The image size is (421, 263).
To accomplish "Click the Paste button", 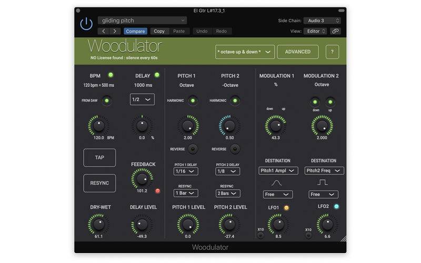I will [179, 31].
